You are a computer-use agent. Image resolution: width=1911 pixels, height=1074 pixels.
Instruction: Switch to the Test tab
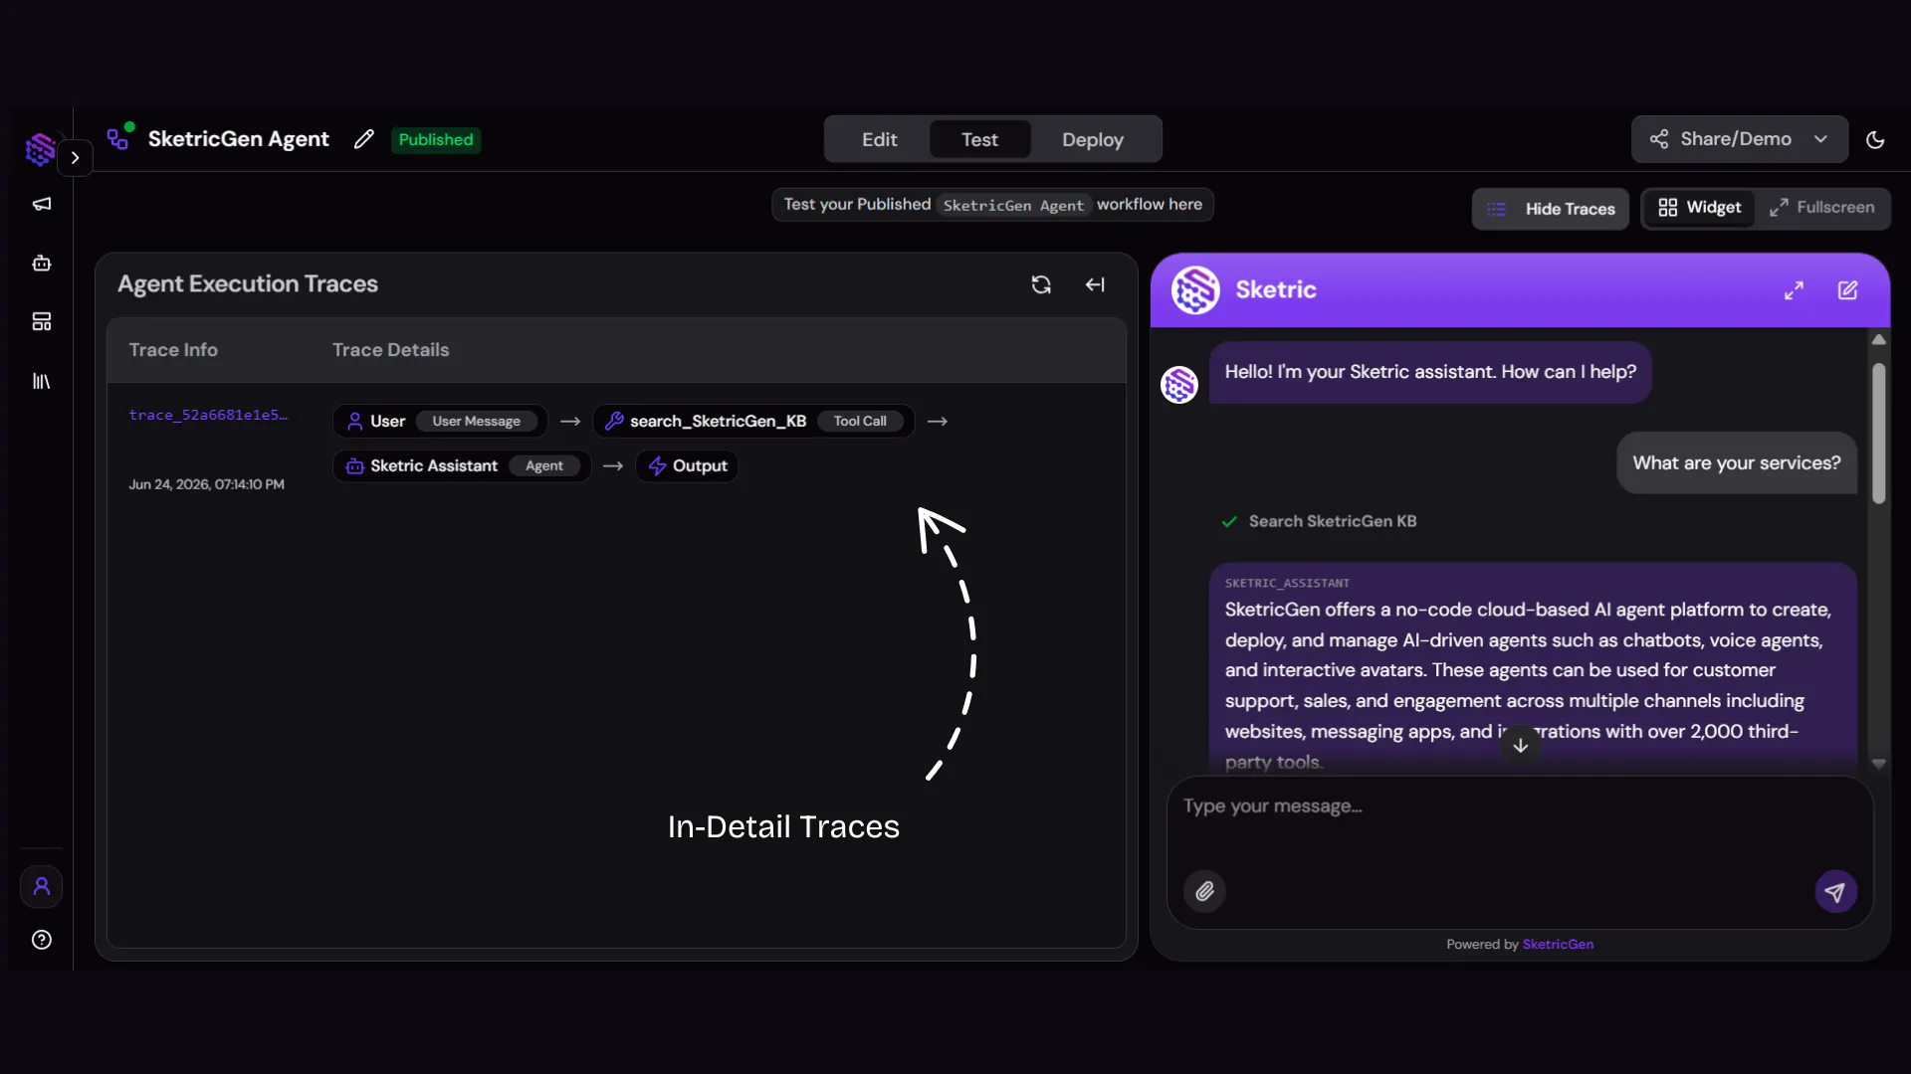coord(979,139)
